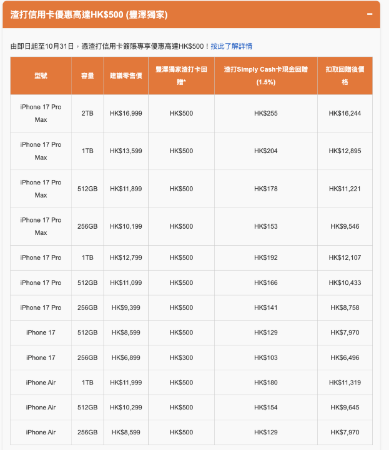Select the 扣取回贈後價格 column header
The height and width of the screenshot is (450, 389).
[x=345, y=76]
